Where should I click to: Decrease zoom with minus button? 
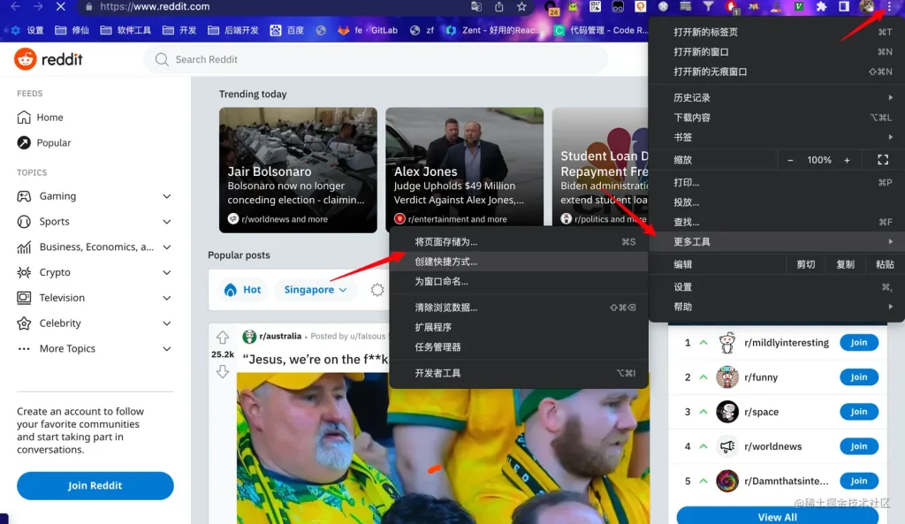pyautogui.click(x=790, y=160)
